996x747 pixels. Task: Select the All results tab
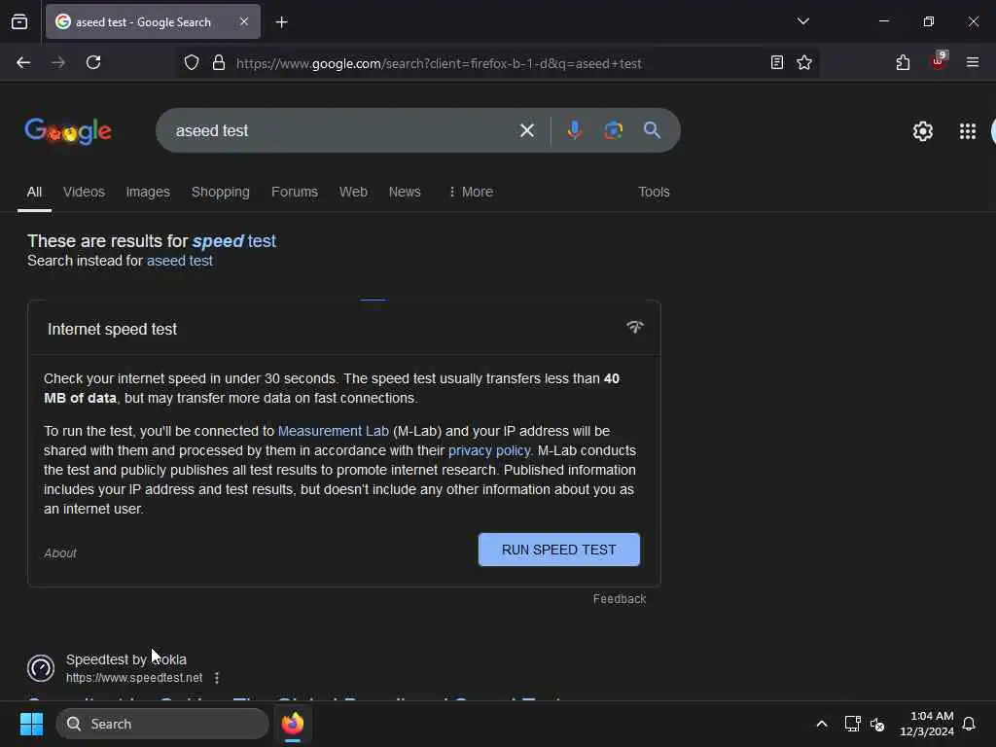(34, 192)
